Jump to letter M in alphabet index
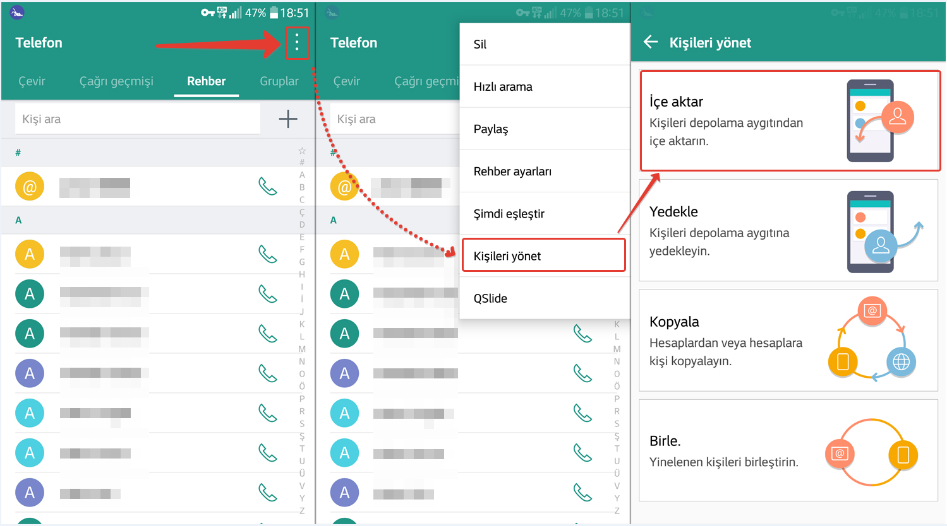 (x=302, y=349)
